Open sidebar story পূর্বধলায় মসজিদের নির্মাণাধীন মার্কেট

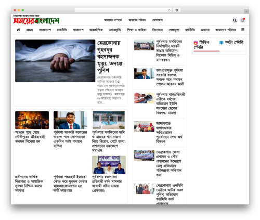[x=169, y=50]
